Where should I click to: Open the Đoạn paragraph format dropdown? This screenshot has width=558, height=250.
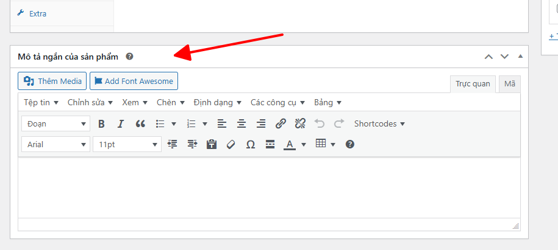tap(55, 124)
